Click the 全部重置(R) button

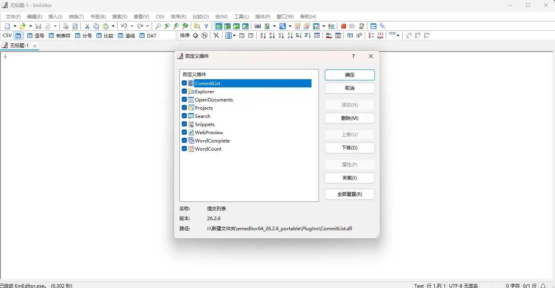350,194
